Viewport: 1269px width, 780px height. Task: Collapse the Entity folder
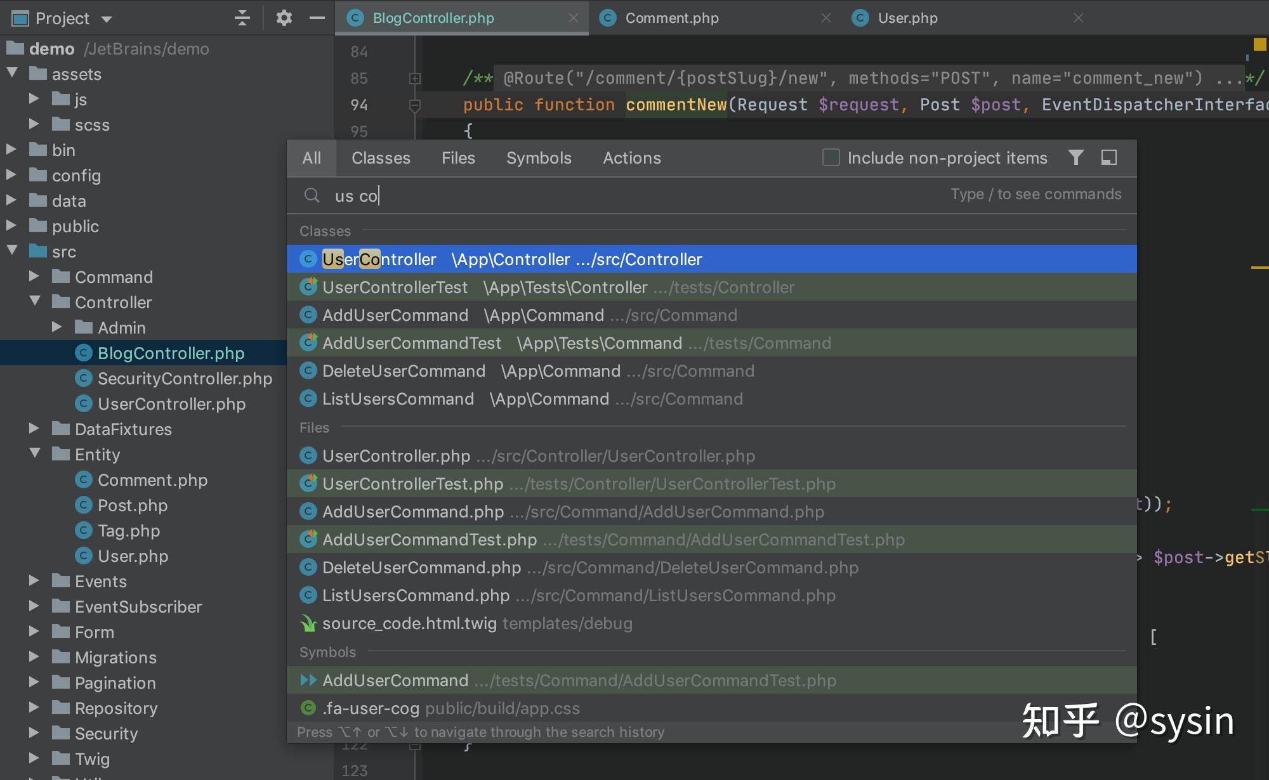tap(35, 454)
